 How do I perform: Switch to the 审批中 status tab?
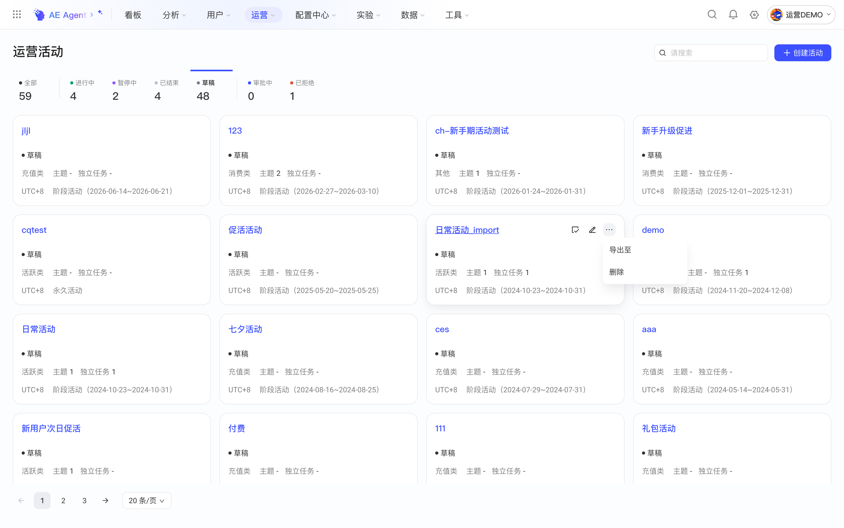(260, 90)
